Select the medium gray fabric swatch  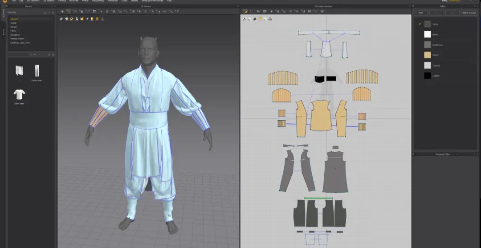click(427, 45)
